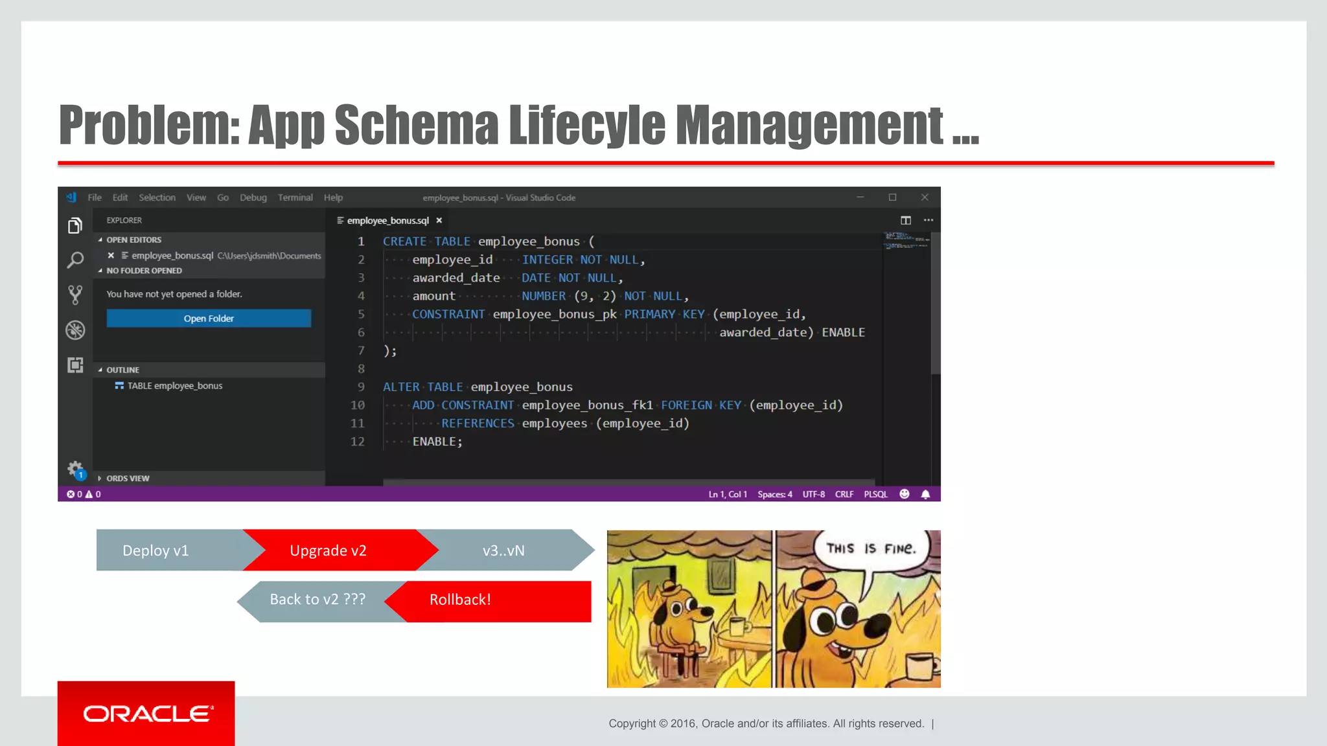Split the editor with the split icon
Image resolution: width=1327 pixels, height=746 pixels.
(x=906, y=220)
